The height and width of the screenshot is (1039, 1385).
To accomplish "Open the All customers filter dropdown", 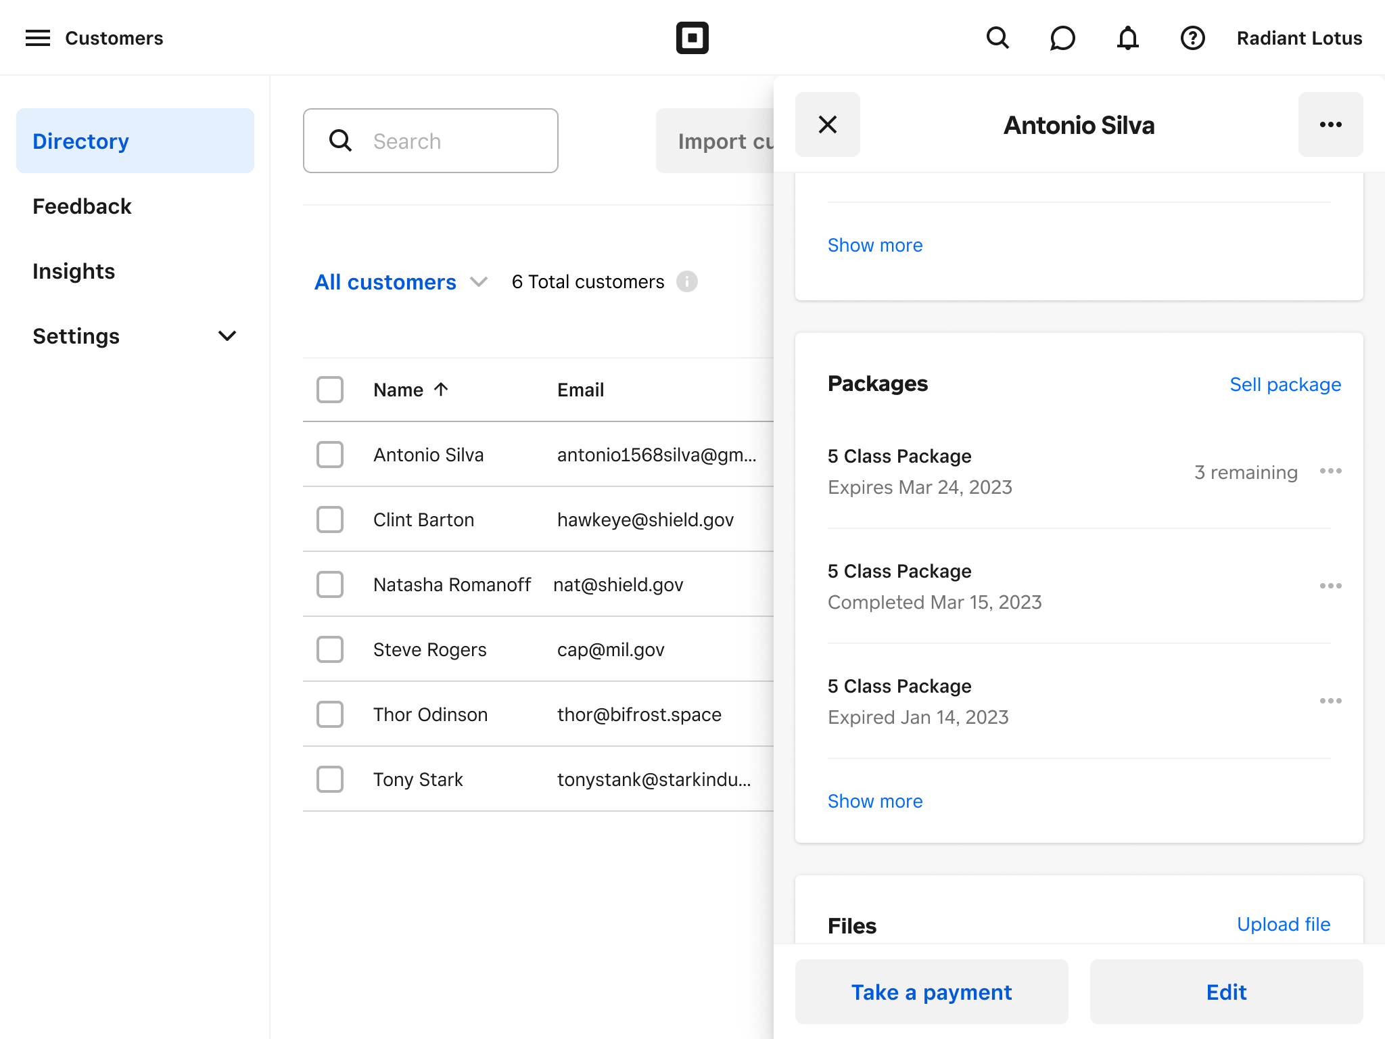I will (x=400, y=282).
